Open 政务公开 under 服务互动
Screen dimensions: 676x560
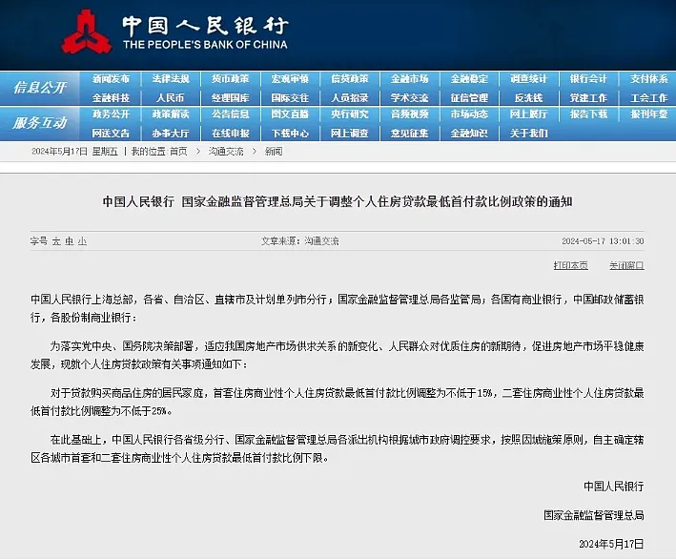[111, 114]
